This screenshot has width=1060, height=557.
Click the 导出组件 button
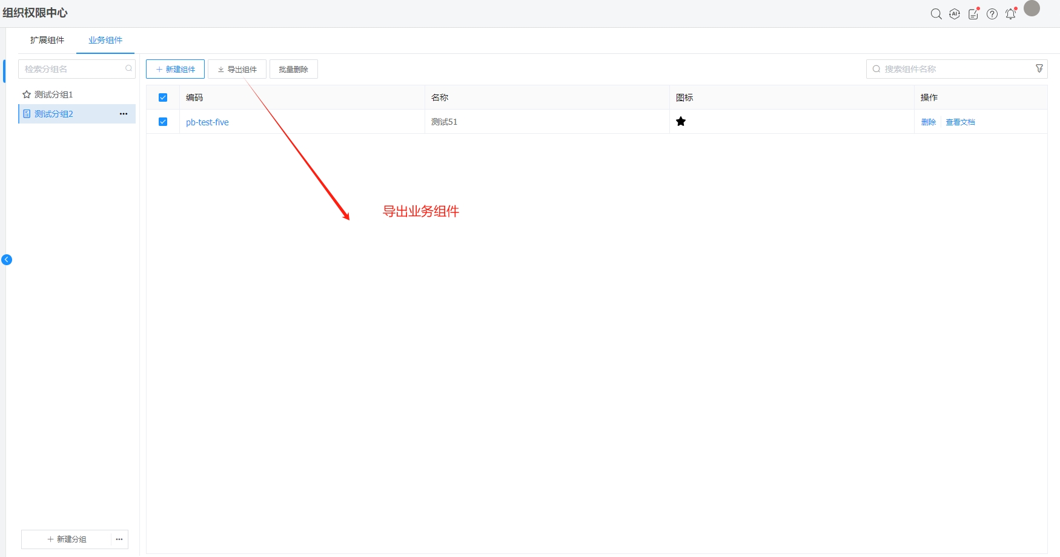237,69
